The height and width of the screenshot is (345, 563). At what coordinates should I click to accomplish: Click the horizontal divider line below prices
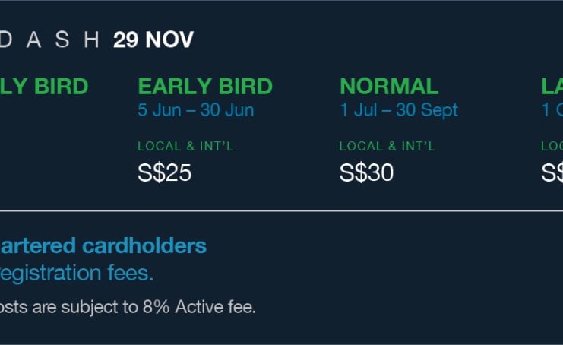pyautogui.click(x=281, y=210)
